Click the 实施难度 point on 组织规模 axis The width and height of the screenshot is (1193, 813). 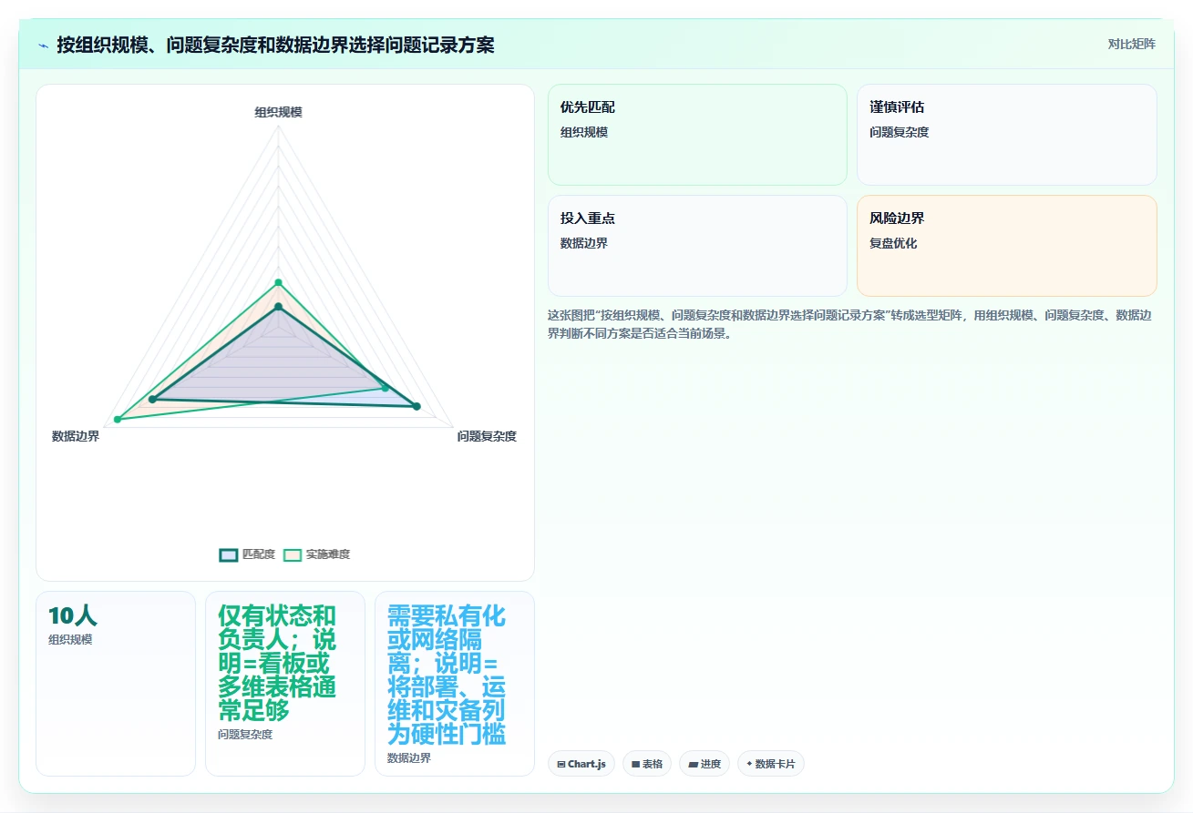(x=279, y=282)
